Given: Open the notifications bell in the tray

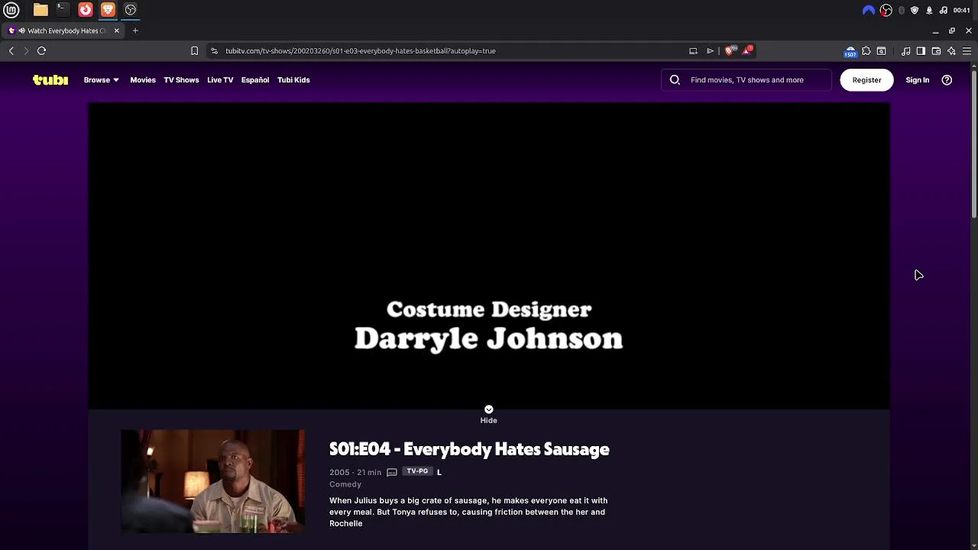Looking at the screenshot, I should [929, 10].
